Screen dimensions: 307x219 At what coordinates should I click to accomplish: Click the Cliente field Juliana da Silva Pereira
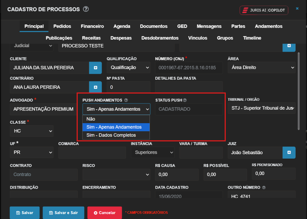click(x=49, y=68)
